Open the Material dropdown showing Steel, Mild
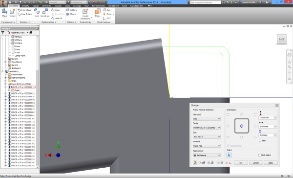Screen dimensions: 293x178 coord(207,146)
